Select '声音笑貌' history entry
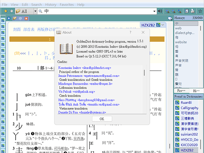This screenshot has width=204, height=153. tap(181, 61)
